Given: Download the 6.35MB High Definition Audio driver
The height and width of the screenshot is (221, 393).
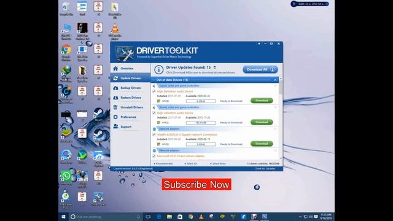Looking at the screenshot, I should pos(262,101).
